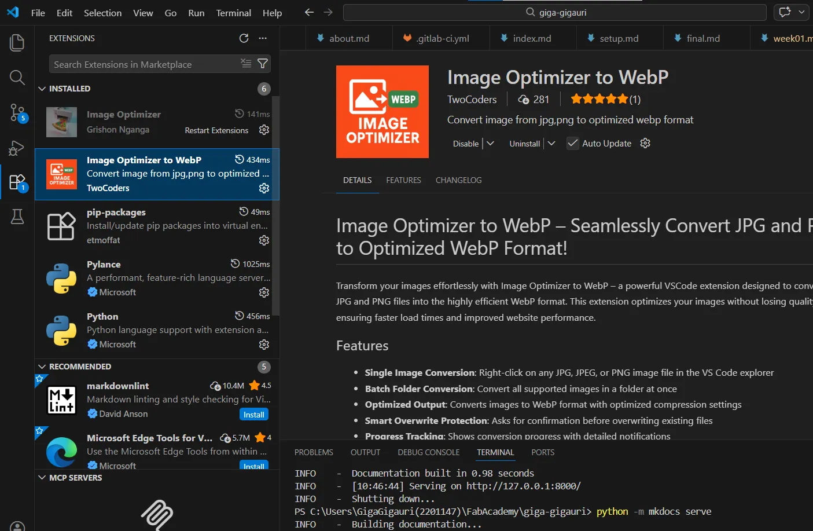Click Restart Extensions for Image Optimizer

(x=216, y=130)
